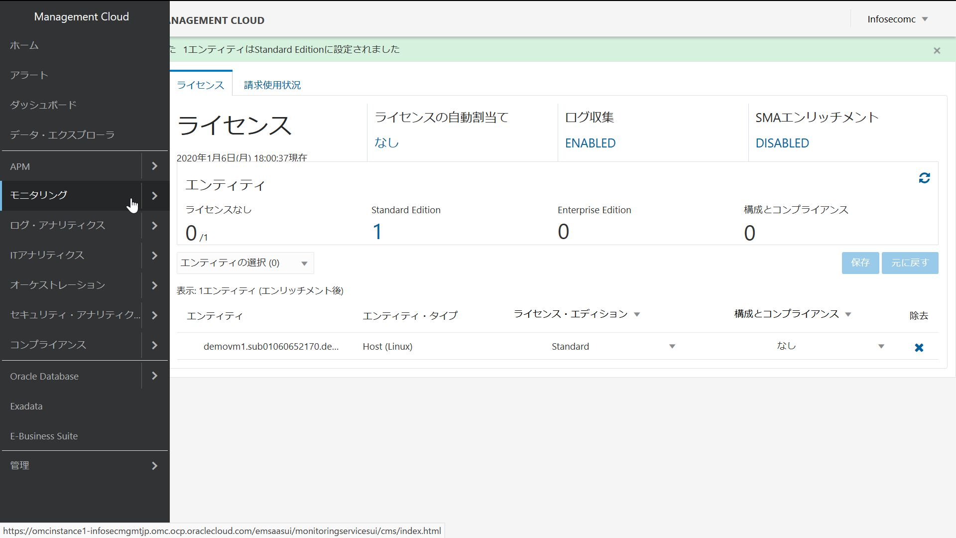Click the 元に戻す button
The width and height of the screenshot is (956, 538).
coord(910,263)
